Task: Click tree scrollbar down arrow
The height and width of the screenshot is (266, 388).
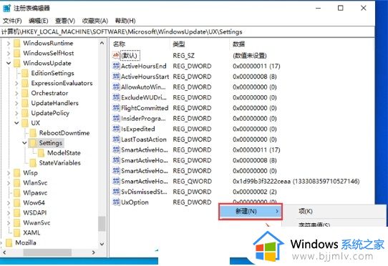Action: point(102,245)
